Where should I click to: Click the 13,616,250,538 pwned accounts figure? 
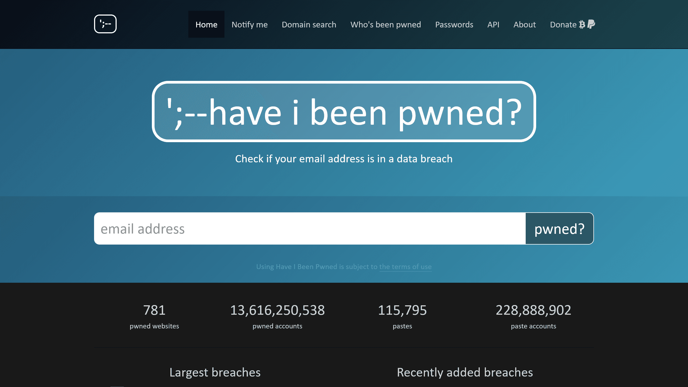(x=277, y=310)
